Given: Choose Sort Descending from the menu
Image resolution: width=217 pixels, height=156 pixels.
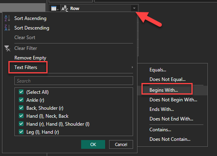Looking at the screenshot, I should 32,28.
